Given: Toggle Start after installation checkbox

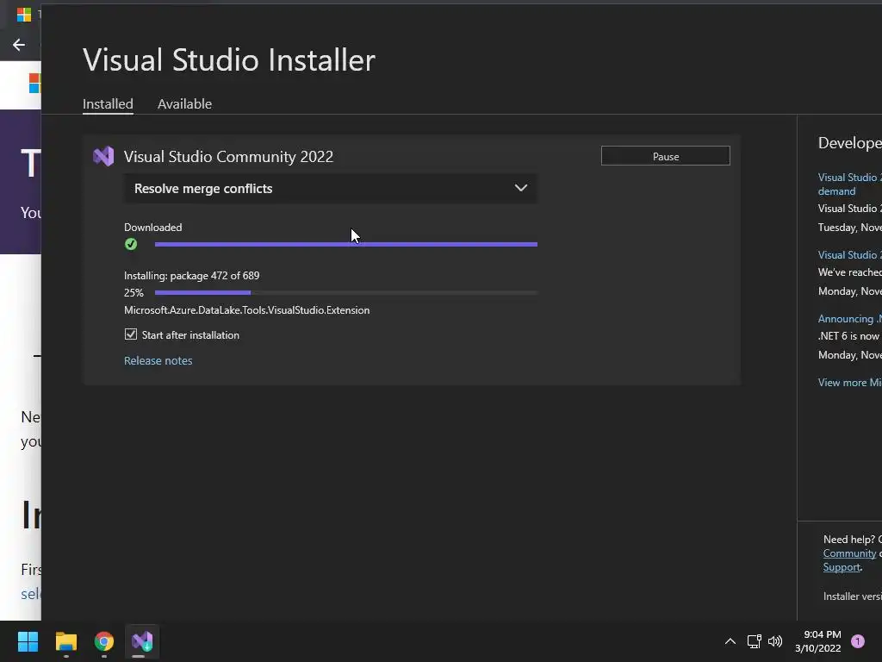Looking at the screenshot, I should coord(131,334).
